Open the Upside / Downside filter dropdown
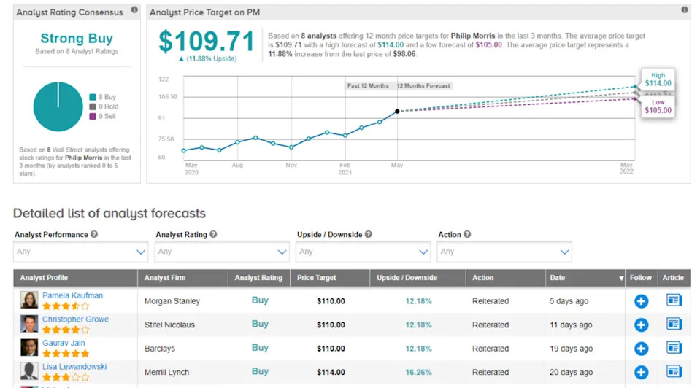 click(x=363, y=252)
